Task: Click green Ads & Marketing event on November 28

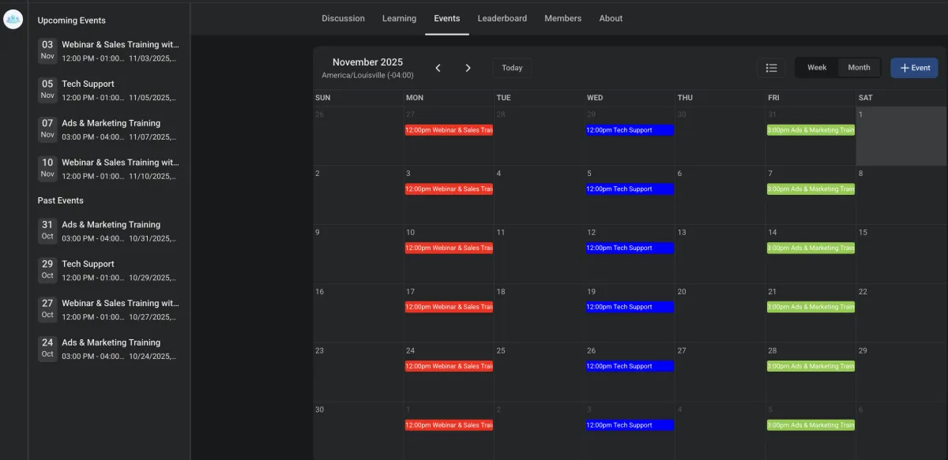Action: pos(811,366)
